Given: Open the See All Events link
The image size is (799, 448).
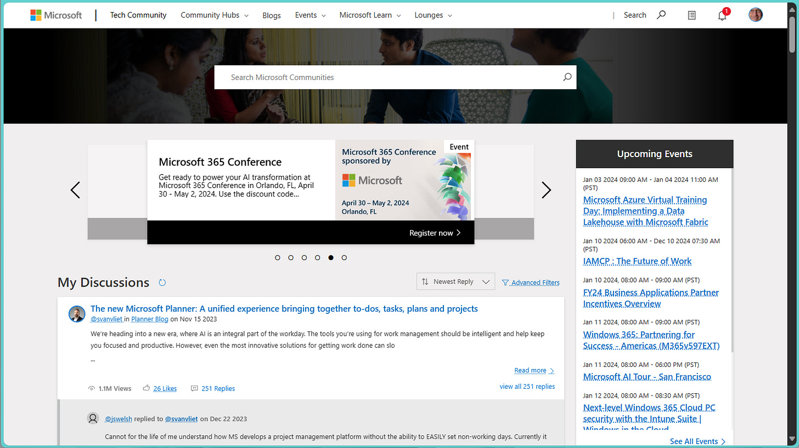Looking at the screenshot, I should coord(697,441).
